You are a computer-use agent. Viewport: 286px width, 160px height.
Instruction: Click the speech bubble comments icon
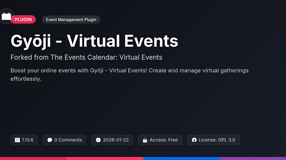[x=50, y=140]
